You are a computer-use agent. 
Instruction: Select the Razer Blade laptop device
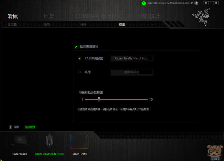click(x=20, y=141)
